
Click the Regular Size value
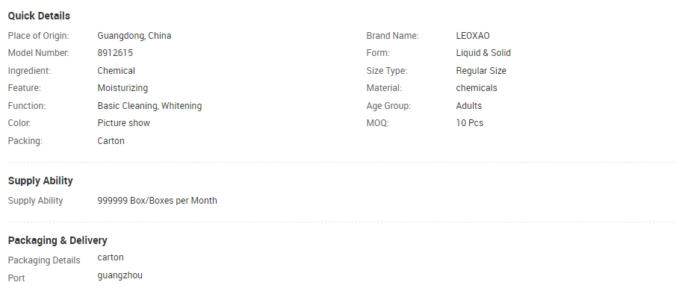(481, 71)
